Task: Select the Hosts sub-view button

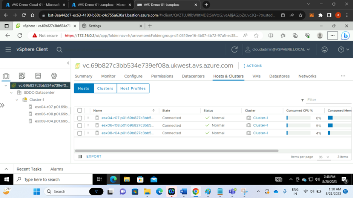Action: pos(84,88)
